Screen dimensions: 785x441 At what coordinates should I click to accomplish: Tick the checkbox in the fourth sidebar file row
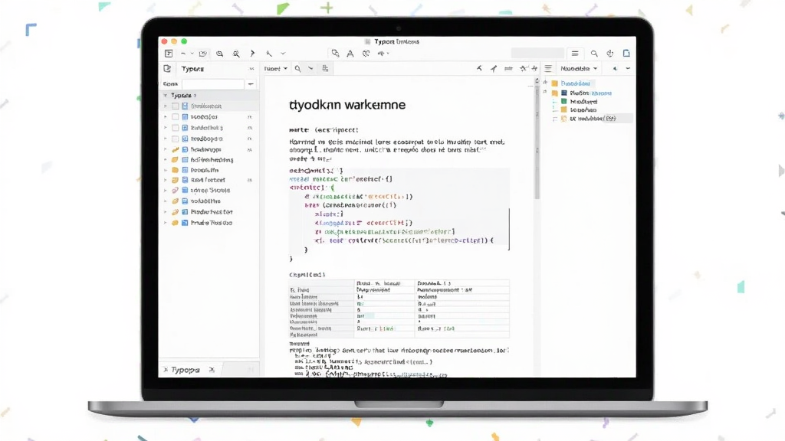point(176,139)
